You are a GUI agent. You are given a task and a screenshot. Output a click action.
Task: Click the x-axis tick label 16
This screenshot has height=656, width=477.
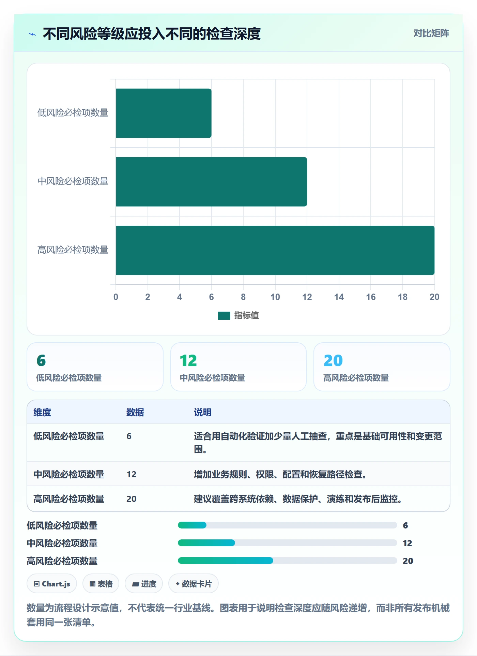[x=371, y=297]
